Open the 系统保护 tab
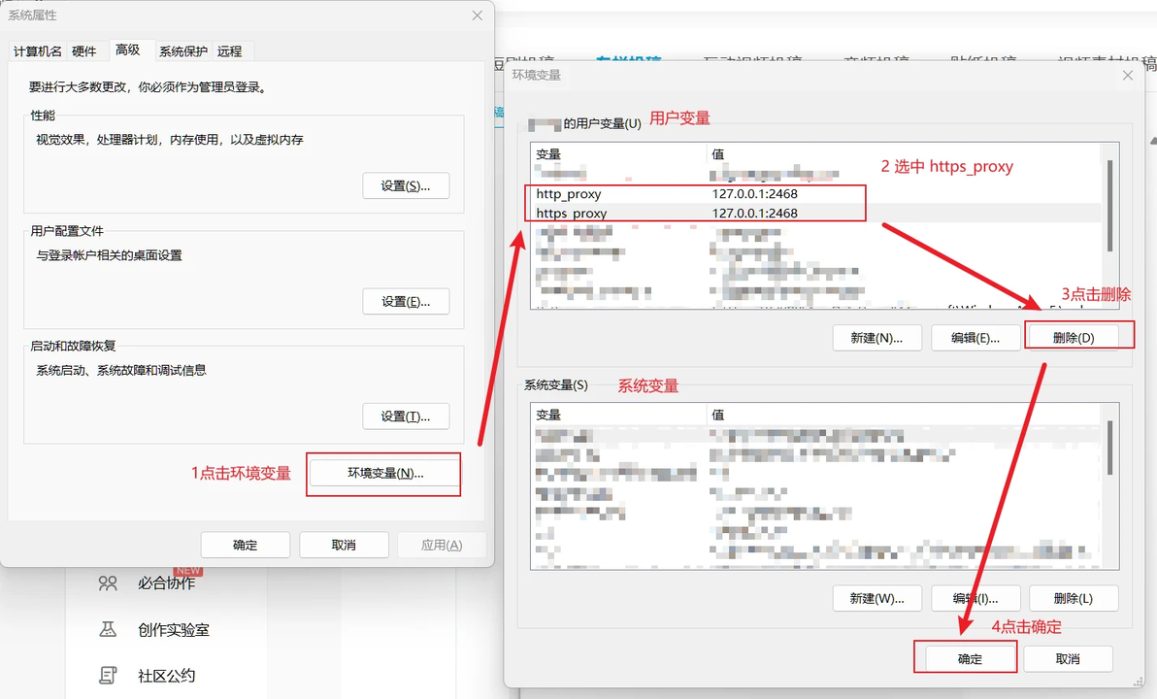Image resolution: width=1157 pixels, height=699 pixels. coord(183,50)
